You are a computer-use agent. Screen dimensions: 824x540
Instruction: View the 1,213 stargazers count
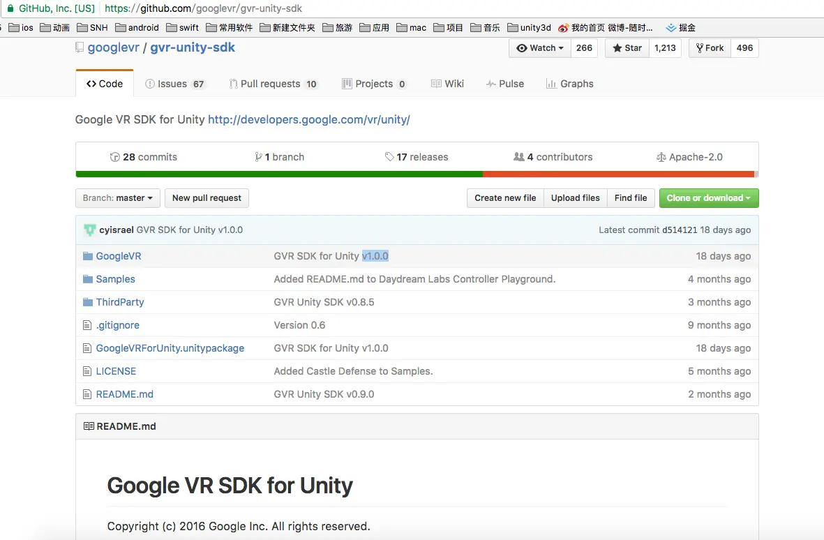pyautogui.click(x=665, y=48)
